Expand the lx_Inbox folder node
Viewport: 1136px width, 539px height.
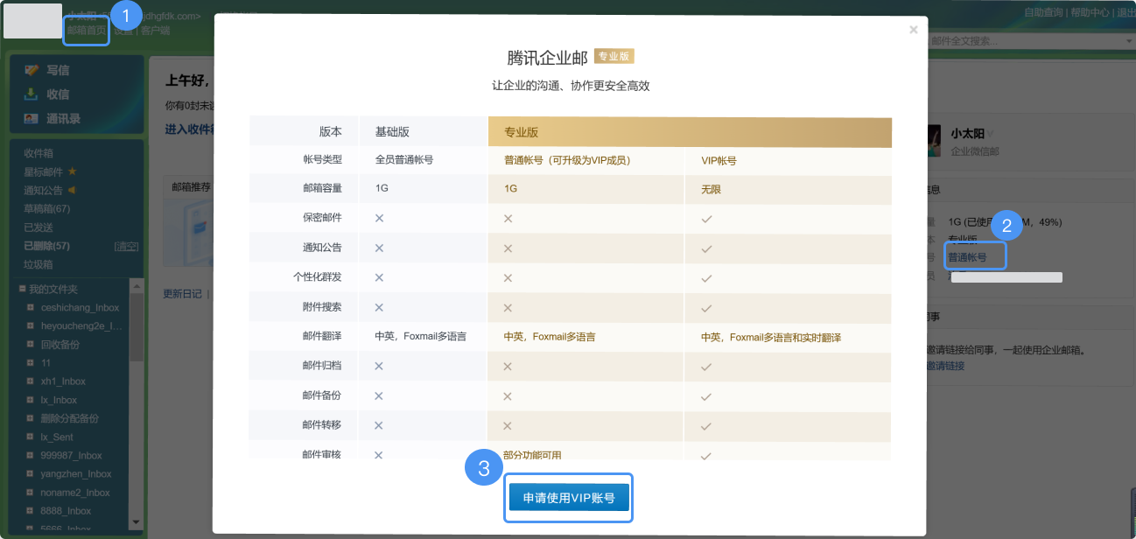coord(31,400)
